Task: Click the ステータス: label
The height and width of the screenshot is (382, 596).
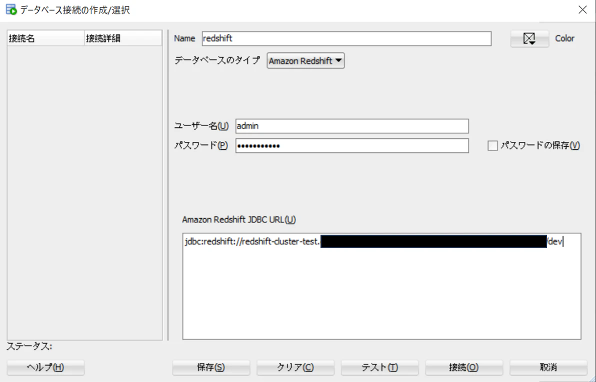Action: point(29,347)
